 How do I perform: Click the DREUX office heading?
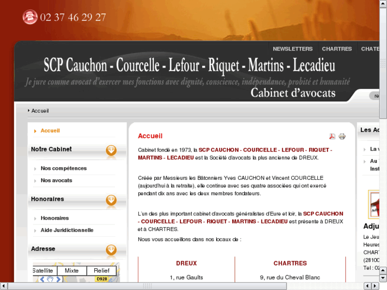click(x=187, y=263)
